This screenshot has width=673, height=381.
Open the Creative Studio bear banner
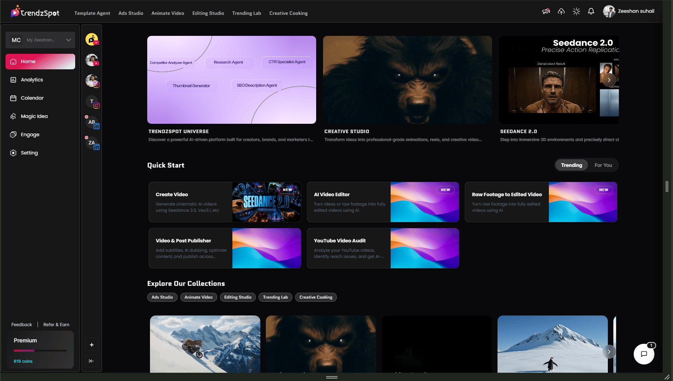pos(408,80)
